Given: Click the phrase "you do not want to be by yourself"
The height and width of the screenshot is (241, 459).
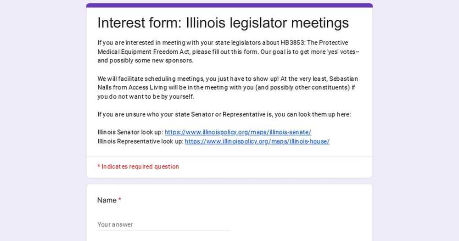Looking at the screenshot, I should tap(146, 97).
